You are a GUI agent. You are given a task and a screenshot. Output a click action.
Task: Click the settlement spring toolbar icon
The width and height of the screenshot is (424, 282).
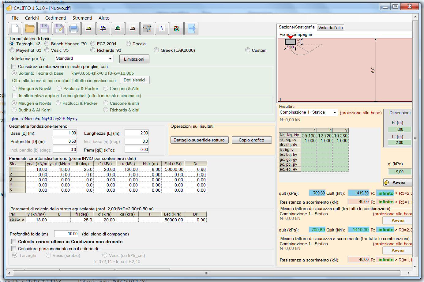(x=162, y=28)
